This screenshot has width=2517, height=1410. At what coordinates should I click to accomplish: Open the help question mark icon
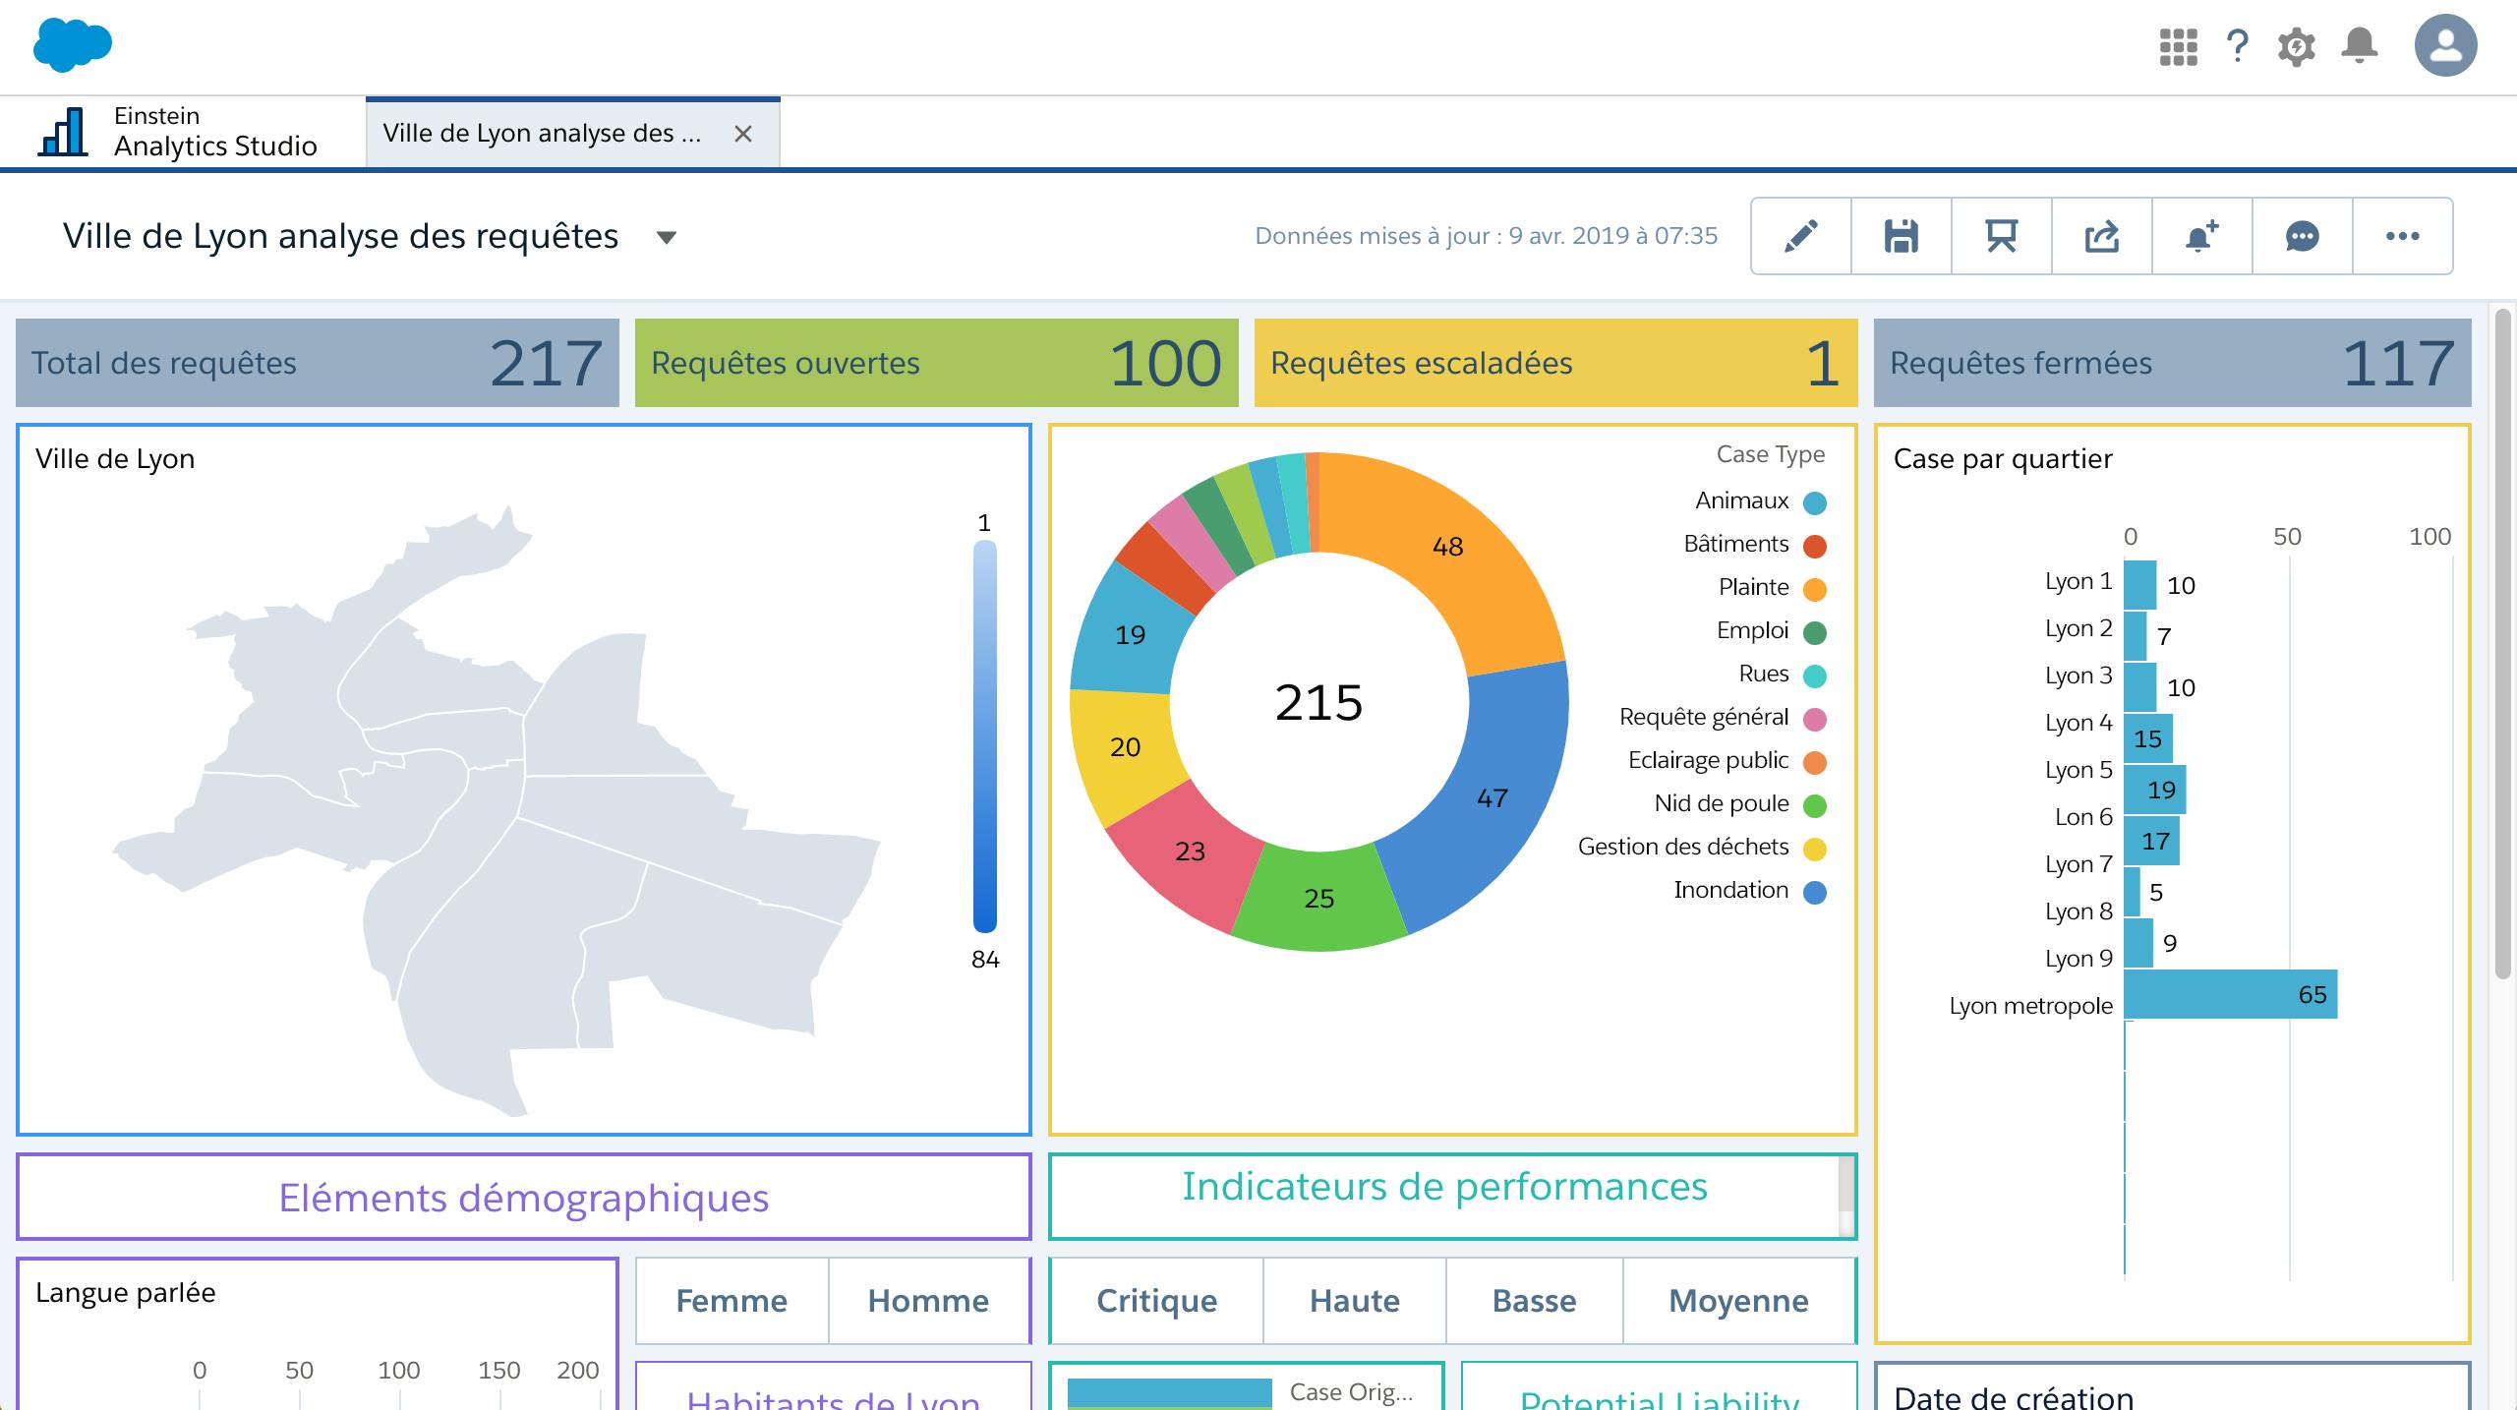[x=2238, y=46]
